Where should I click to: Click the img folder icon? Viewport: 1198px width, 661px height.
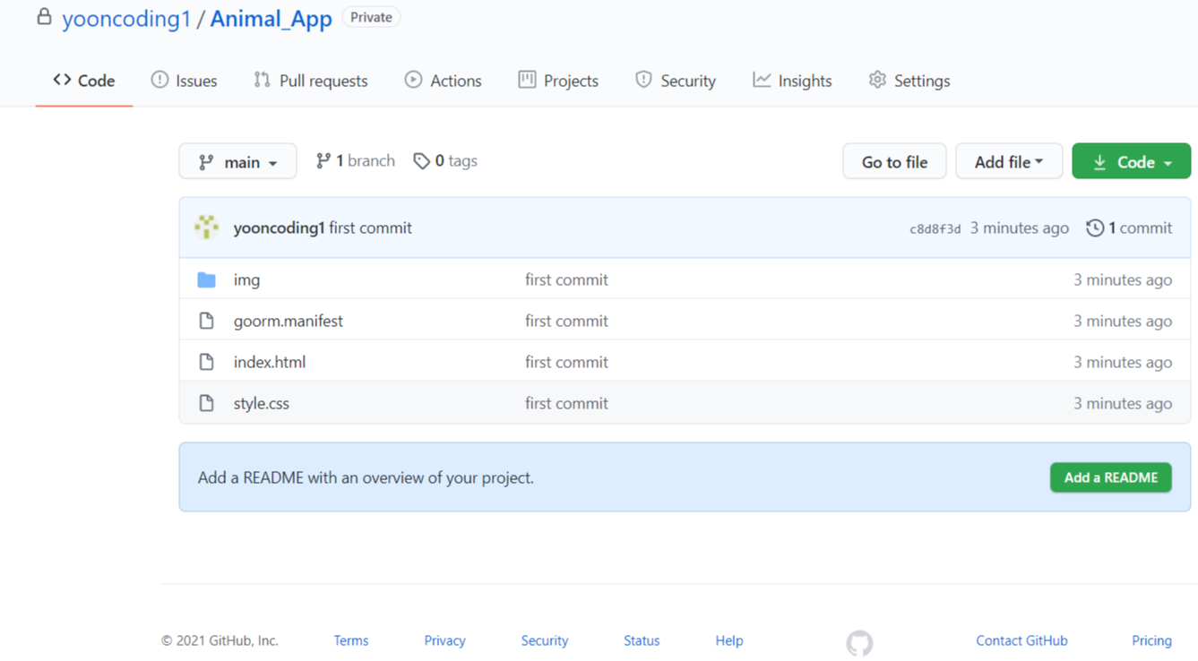point(207,279)
